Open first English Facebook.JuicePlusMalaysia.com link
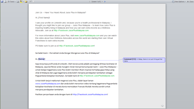Image resolution: width=194 pixels, height=109 pixels. click(71, 31)
